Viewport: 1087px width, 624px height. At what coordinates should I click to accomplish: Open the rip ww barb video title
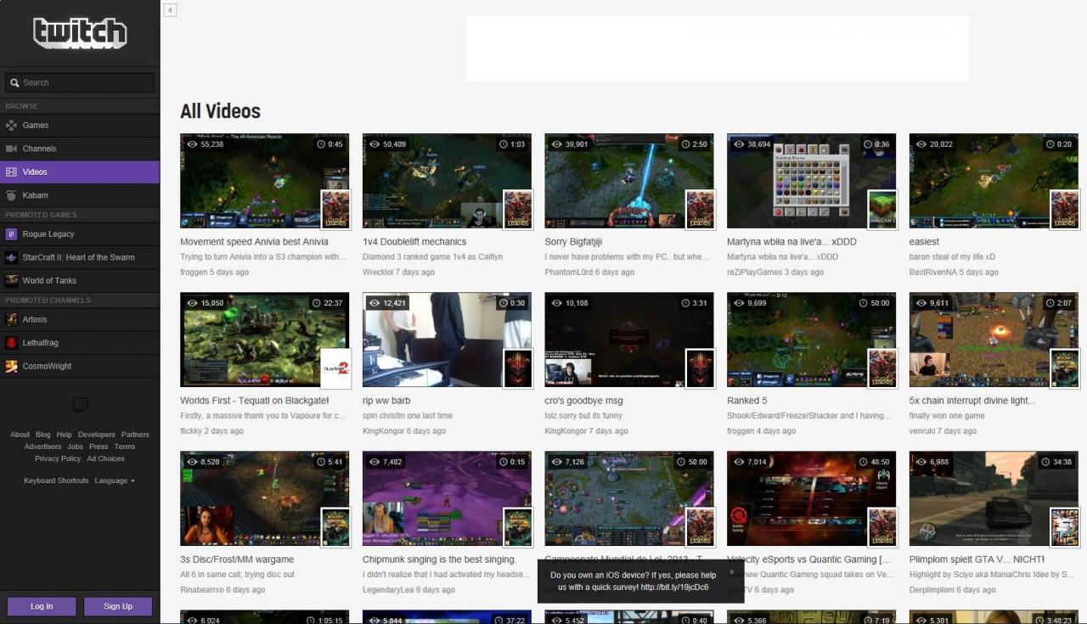click(x=386, y=401)
